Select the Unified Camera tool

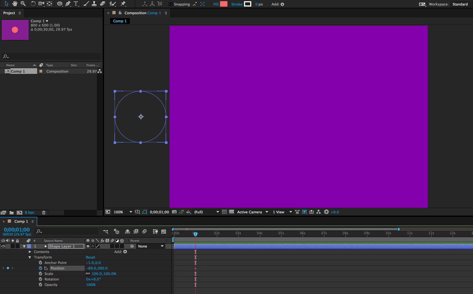pos(41,4)
